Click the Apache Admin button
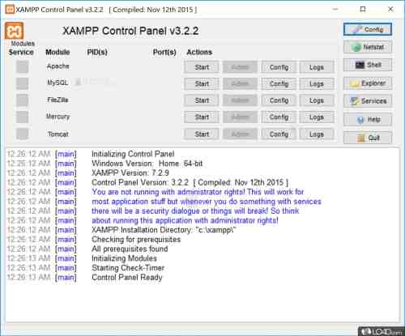405x336 pixels. click(240, 67)
